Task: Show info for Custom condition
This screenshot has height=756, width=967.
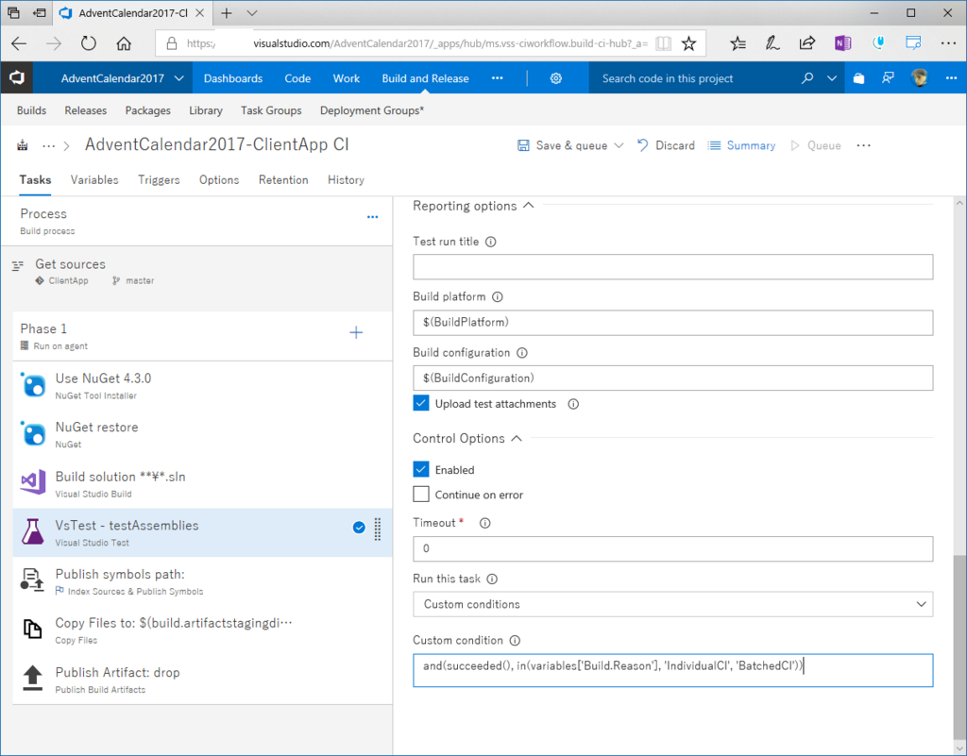Action: 515,641
